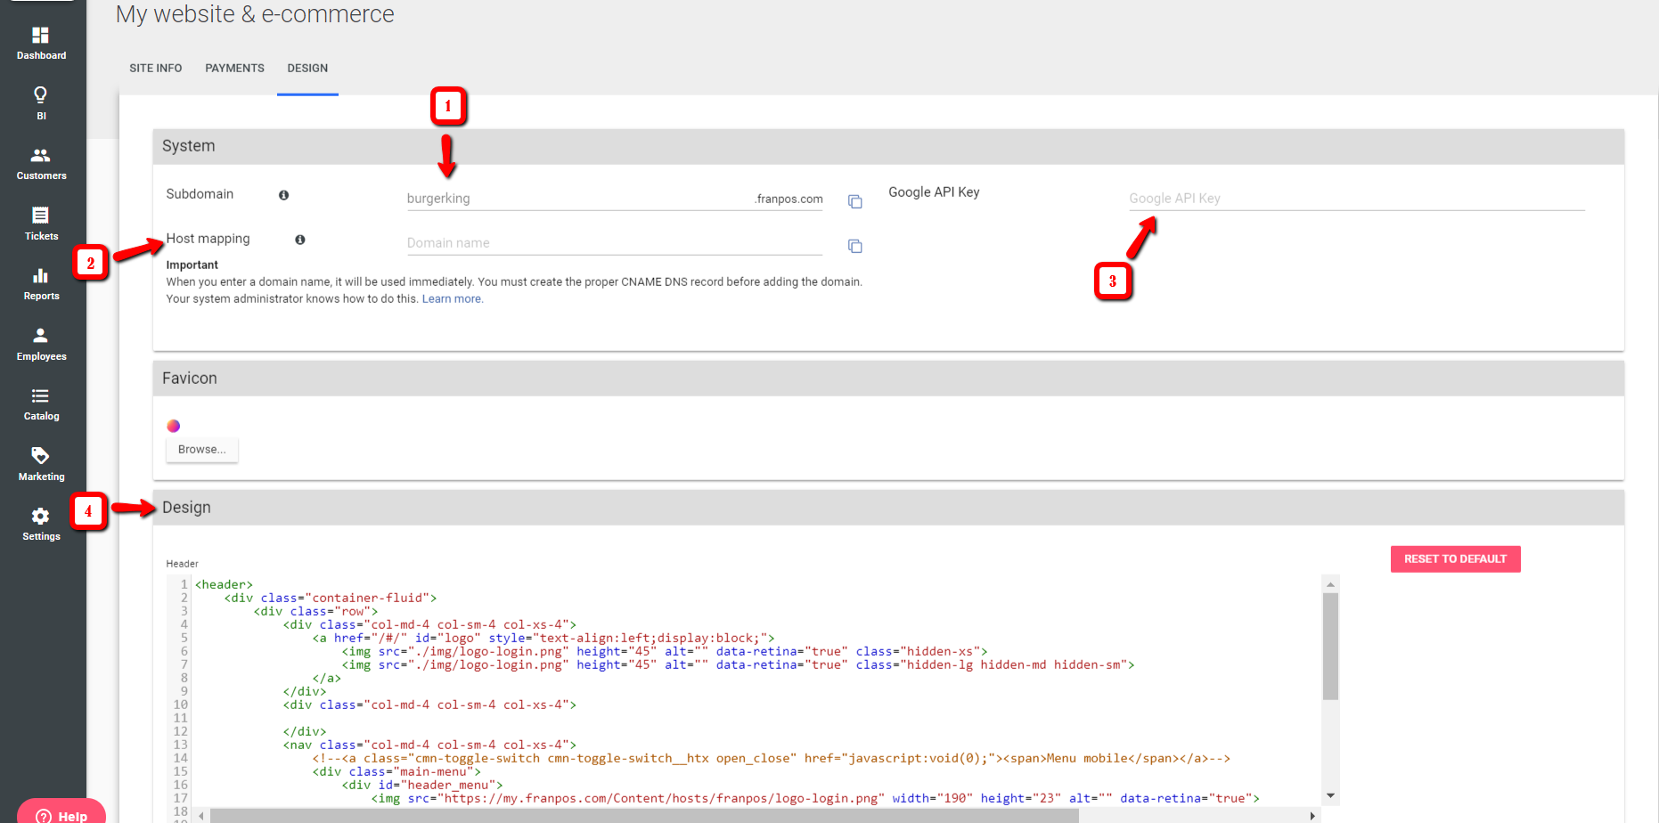Copy the subdomain address
Viewport: 1659px width, 823px height.
coord(855,201)
